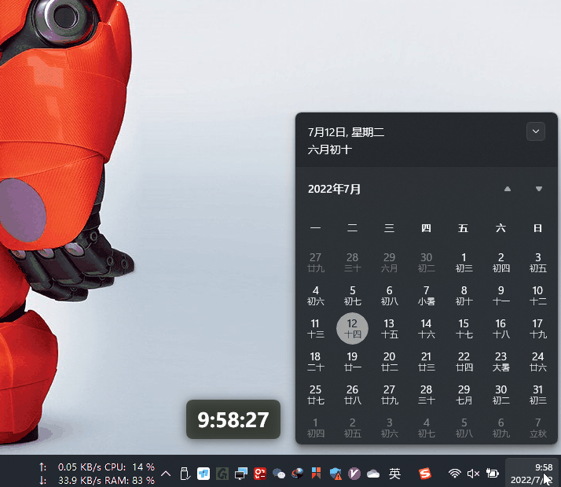Select July 9 十一 in the calendar
Viewport: 561px width, 487px height.
pyautogui.click(x=501, y=295)
